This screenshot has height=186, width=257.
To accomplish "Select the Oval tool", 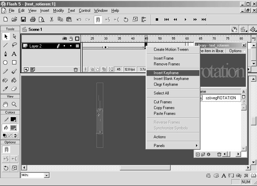I will click(x=5, y=62).
